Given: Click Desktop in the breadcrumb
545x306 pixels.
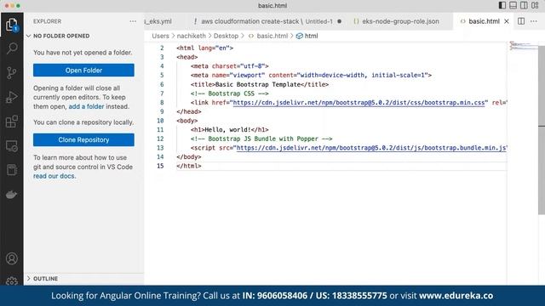Looking at the screenshot, I should tap(226, 36).
